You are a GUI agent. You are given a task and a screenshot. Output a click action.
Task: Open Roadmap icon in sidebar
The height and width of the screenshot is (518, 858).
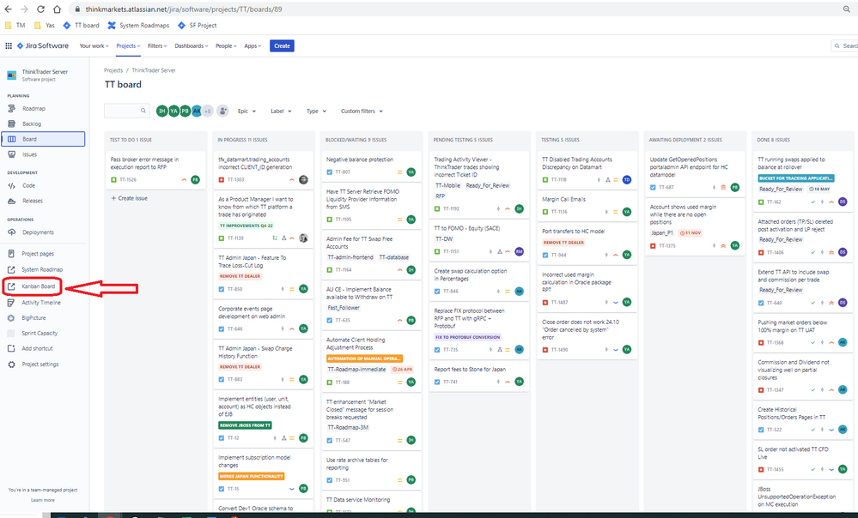click(11, 109)
